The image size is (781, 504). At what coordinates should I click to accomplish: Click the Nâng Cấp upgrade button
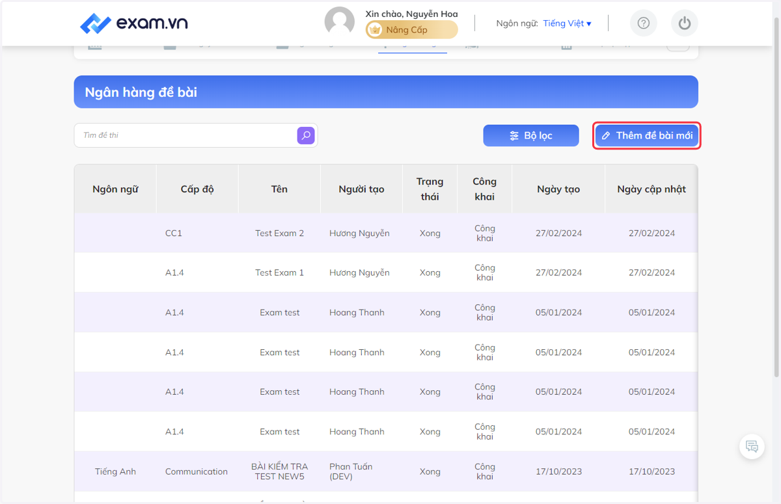(411, 30)
